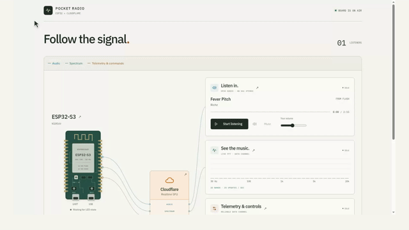This screenshot has width=409, height=230.
Task: Click the AUDIO row in the Cloudflare node
Action: [x=169, y=204]
